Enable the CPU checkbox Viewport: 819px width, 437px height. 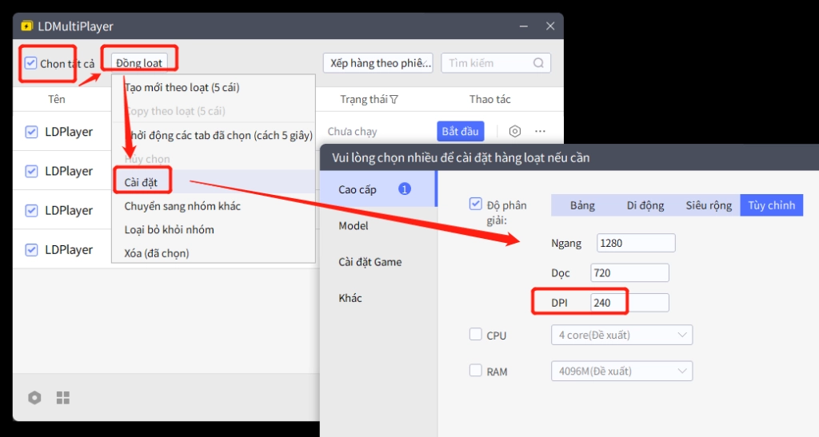click(475, 334)
